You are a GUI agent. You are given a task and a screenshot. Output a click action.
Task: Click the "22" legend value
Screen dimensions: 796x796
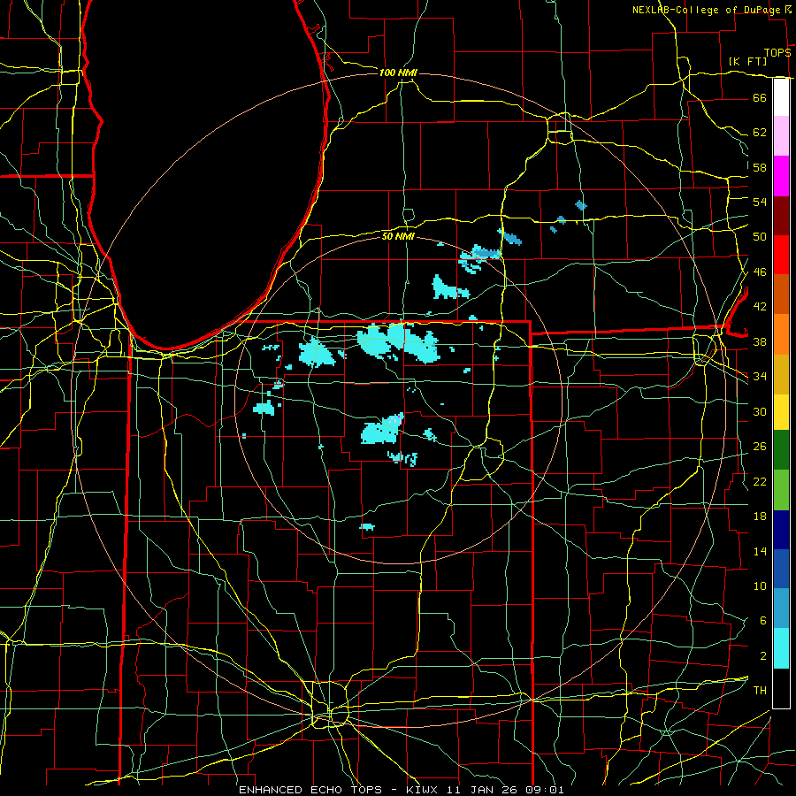coord(760,482)
